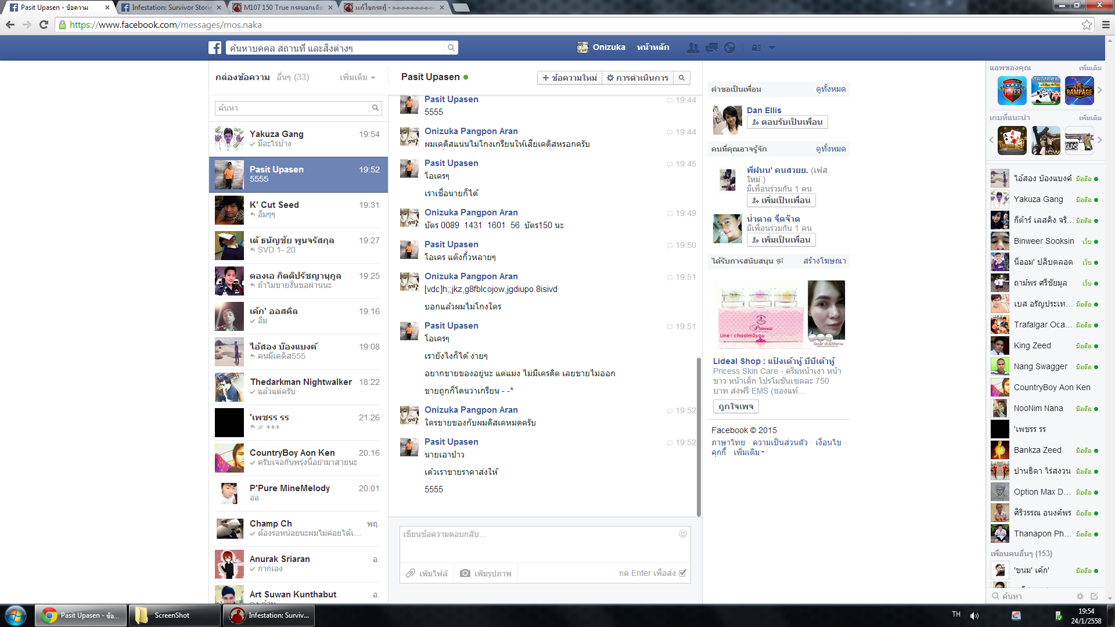Click the search icon in the conversation header
Viewport: 1115px width, 627px height.
point(682,78)
